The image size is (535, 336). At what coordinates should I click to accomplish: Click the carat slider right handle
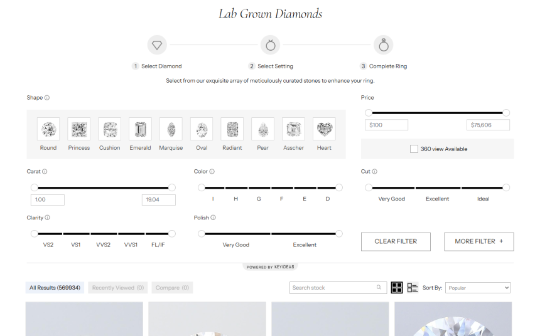(172, 187)
